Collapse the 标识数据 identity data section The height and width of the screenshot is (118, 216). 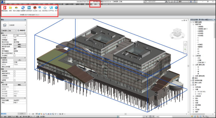[25, 58]
